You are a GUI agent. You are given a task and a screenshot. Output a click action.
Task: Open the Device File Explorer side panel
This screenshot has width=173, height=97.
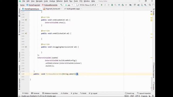154,70
